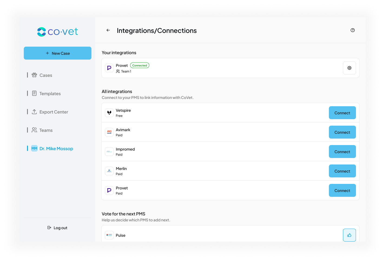Image resolution: width=383 pixels, height=261 pixels.
Task: Click the 'Impromed' name text
Action: (125, 149)
